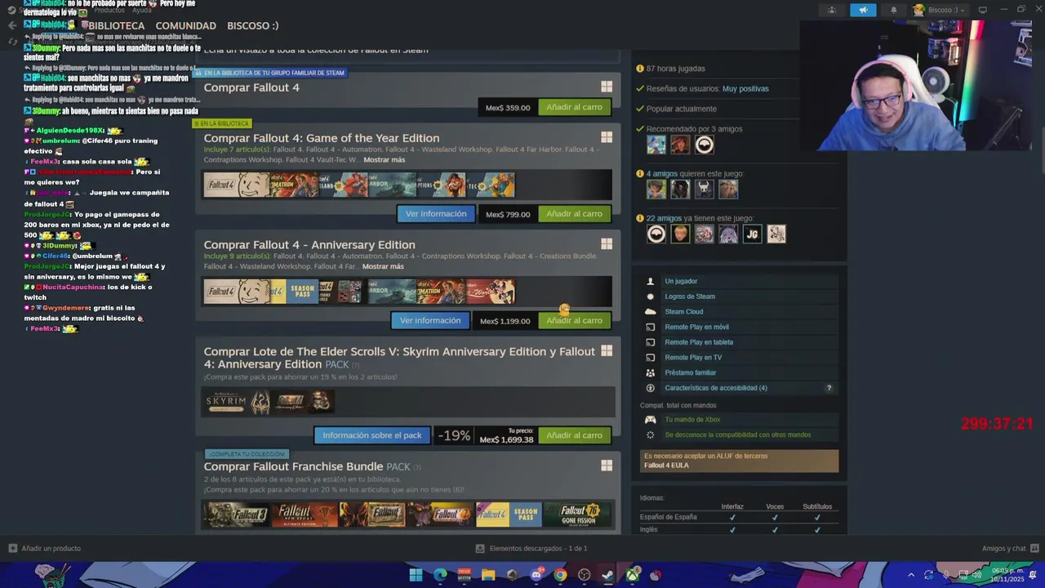Open 'Remote Play en tableta' link
This screenshot has width=1045, height=588.
tap(699, 342)
